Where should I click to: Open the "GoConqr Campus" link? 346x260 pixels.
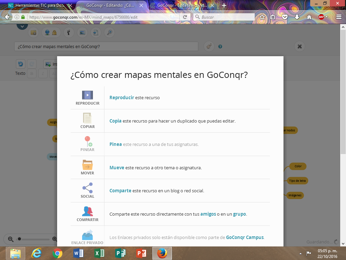245,237
